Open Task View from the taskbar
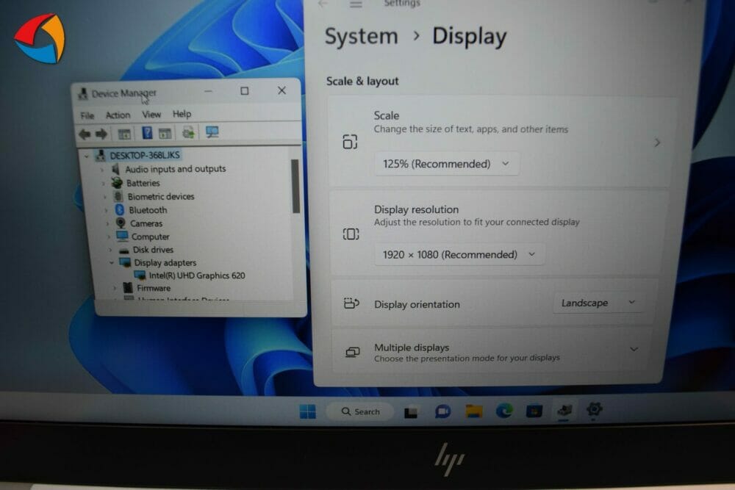This screenshot has width=735, height=490. pos(411,412)
